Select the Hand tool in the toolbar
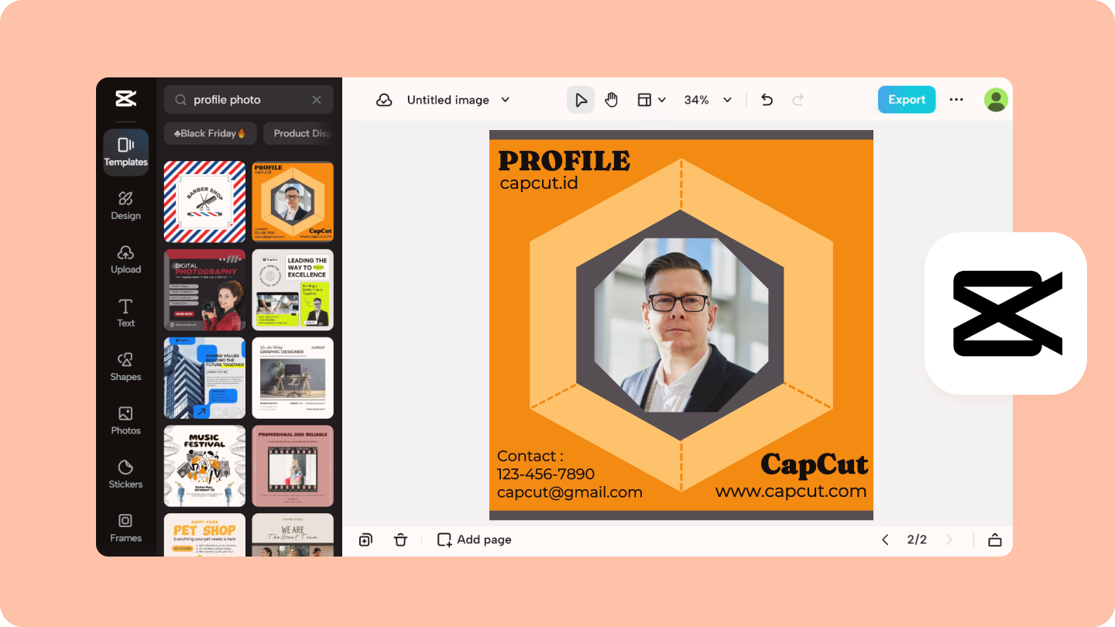1115x627 pixels. 611,99
